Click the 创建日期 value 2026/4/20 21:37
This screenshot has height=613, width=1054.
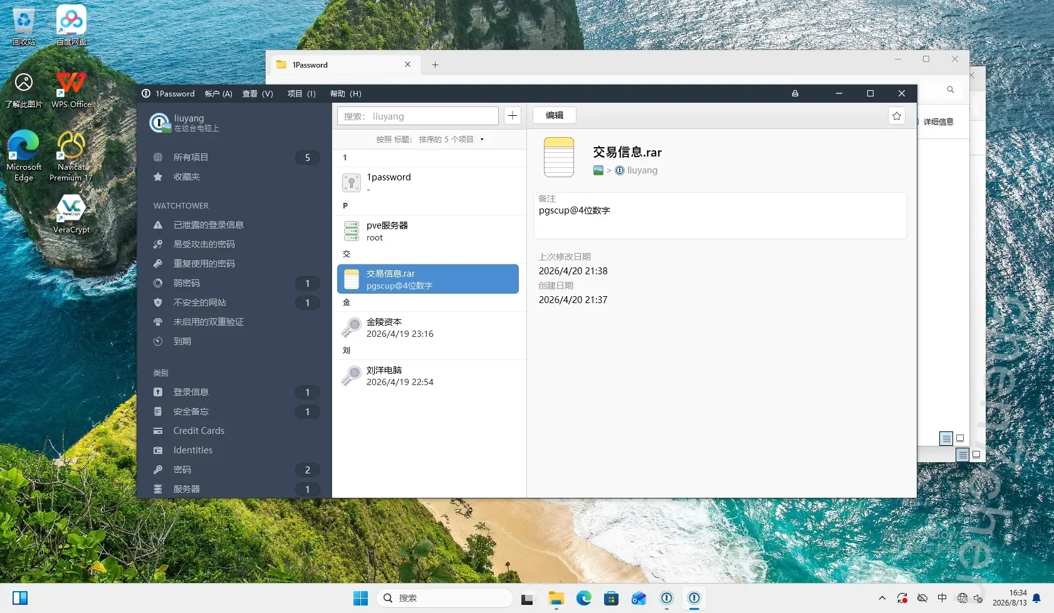573,300
